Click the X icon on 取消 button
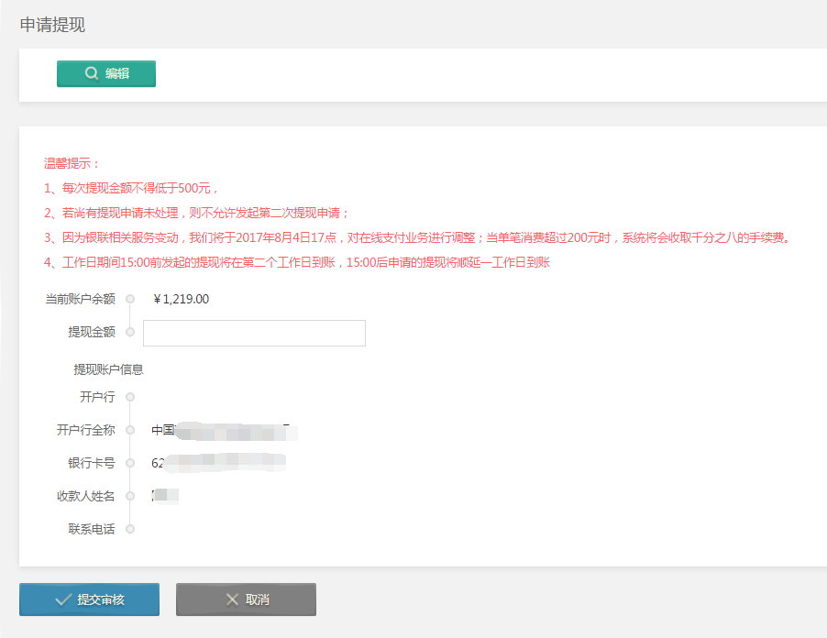Screen dimensions: 827x638 pyautogui.click(x=232, y=599)
